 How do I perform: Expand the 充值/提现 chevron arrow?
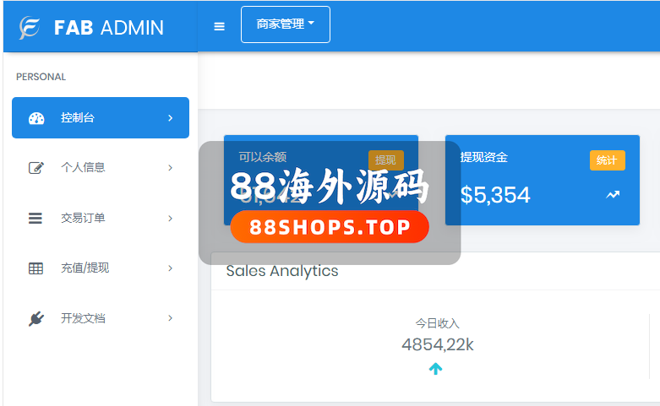tap(170, 268)
